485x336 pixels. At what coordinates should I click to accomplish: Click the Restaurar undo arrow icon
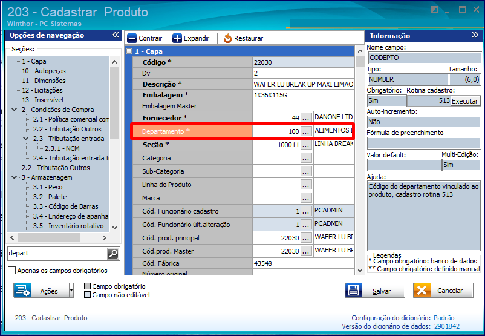pos(227,38)
